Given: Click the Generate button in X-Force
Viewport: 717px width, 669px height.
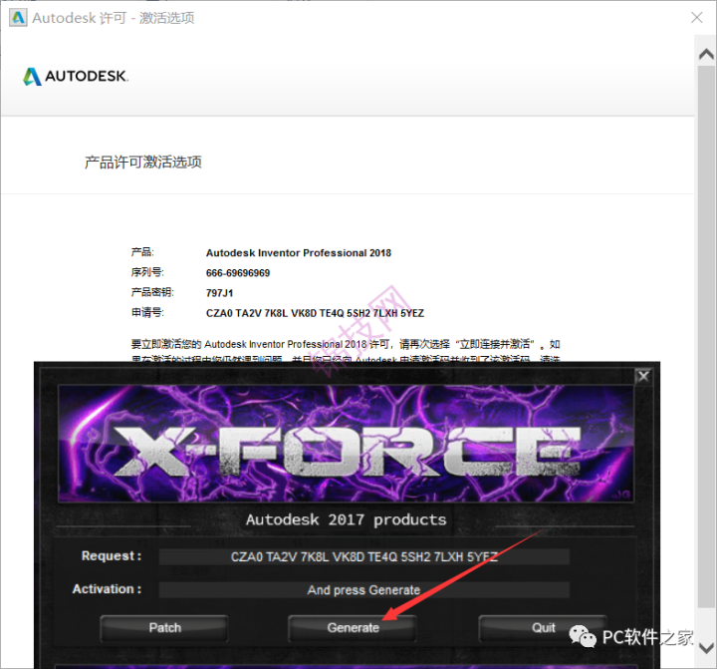Looking at the screenshot, I should coord(353,628).
